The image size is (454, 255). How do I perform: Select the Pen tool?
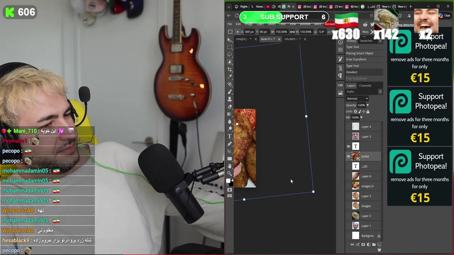click(230, 144)
